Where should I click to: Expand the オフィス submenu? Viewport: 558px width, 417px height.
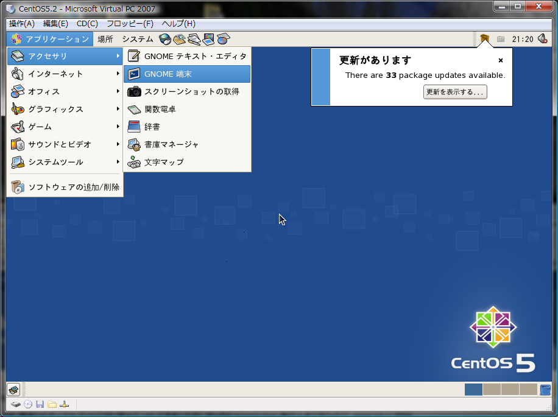click(65, 91)
